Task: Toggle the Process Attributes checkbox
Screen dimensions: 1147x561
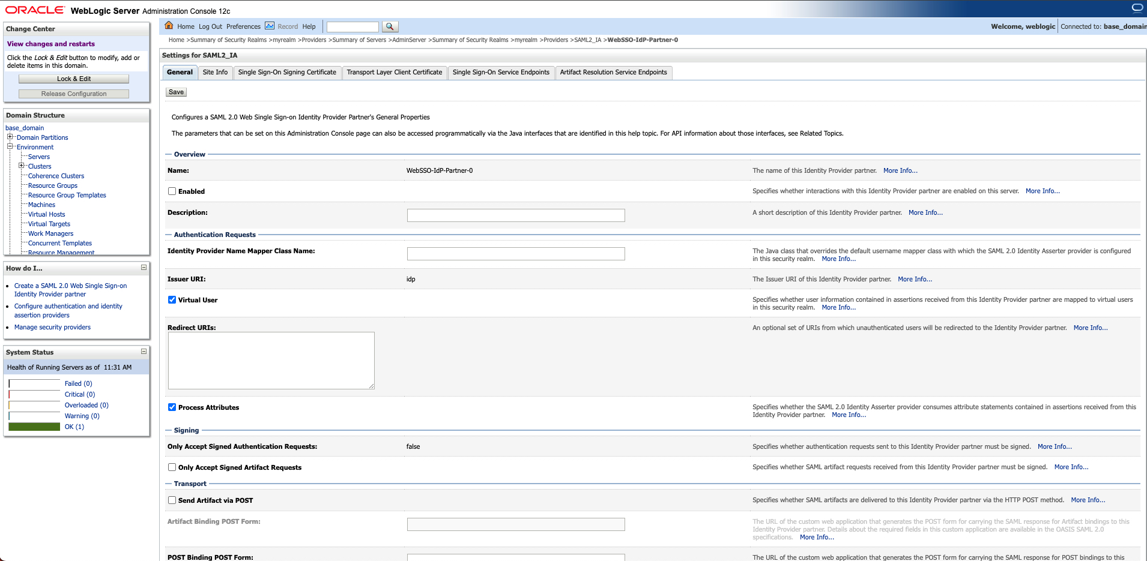Action: (x=172, y=407)
